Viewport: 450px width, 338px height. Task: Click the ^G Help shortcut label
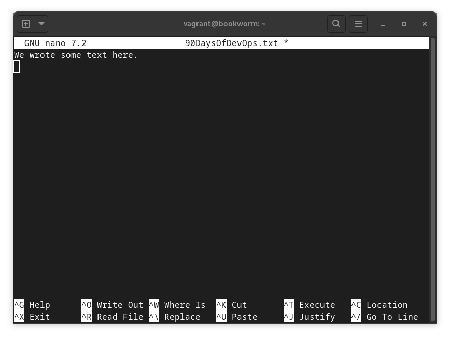[32, 305]
